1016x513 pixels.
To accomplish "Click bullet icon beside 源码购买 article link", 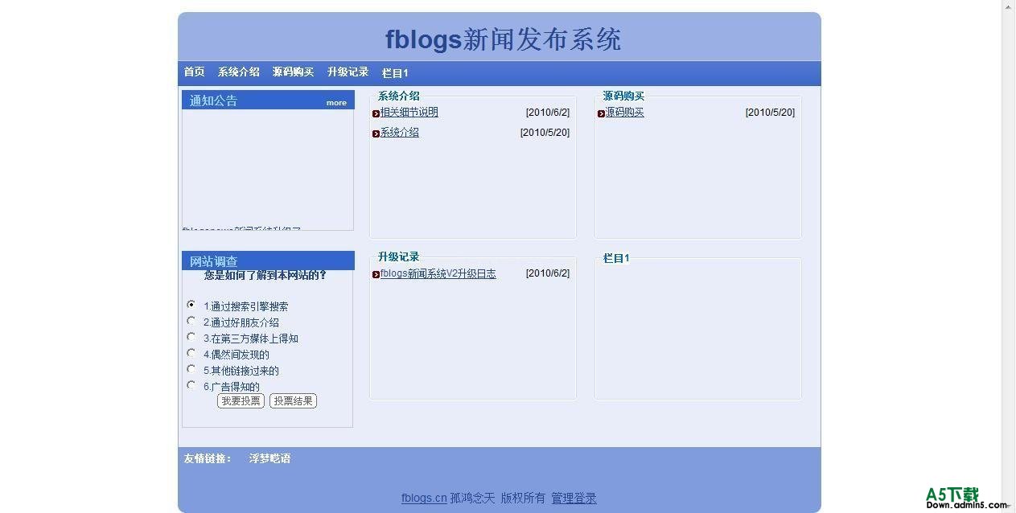I will 601,113.
